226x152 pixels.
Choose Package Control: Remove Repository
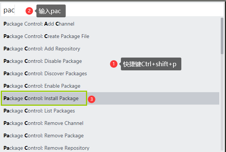[46, 147]
